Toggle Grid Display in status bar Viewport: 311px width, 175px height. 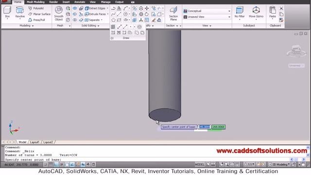51,164
